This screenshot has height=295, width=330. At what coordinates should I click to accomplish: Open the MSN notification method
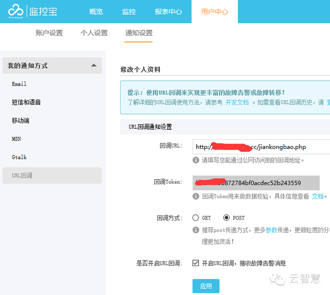point(16,139)
